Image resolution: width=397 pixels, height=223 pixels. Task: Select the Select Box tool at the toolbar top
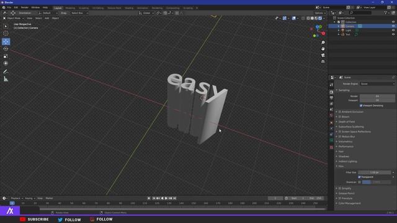(x=6, y=26)
